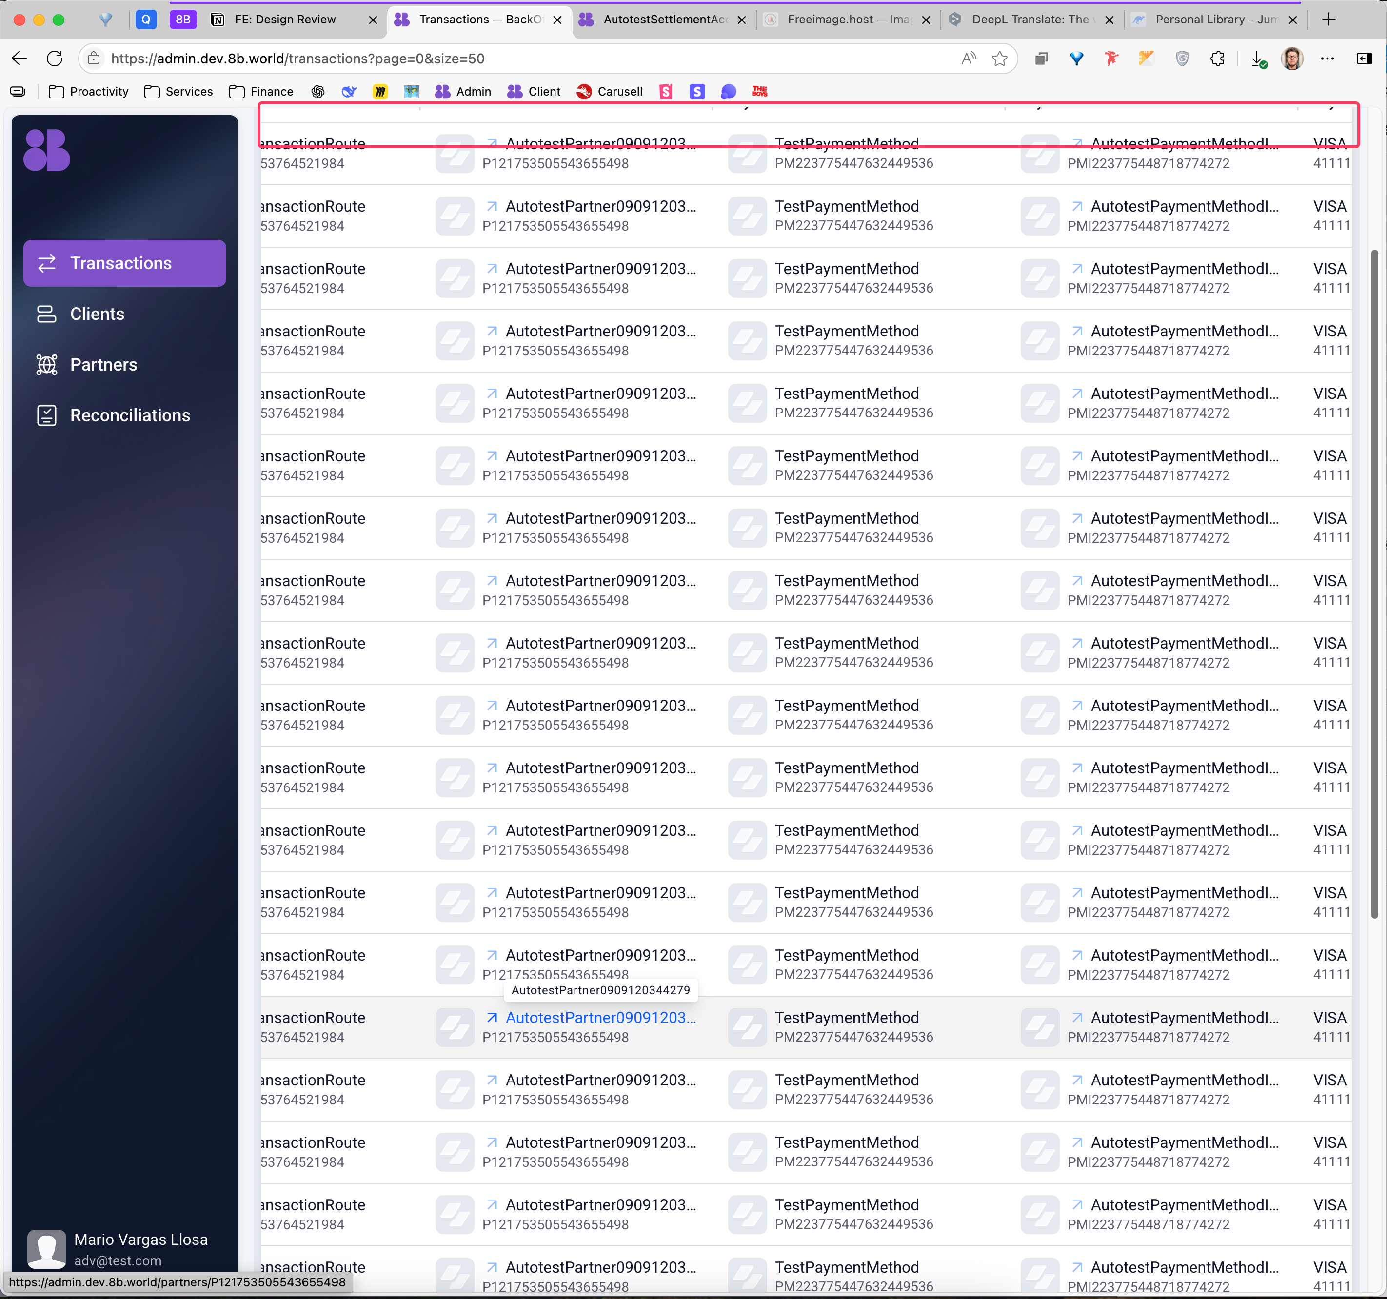Screen dimensions: 1387x1299
Task: Go back to the previous page
Action: [20, 59]
